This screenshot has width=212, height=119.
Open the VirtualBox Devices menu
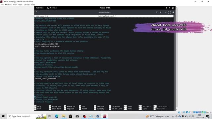[x=27, y=5]
